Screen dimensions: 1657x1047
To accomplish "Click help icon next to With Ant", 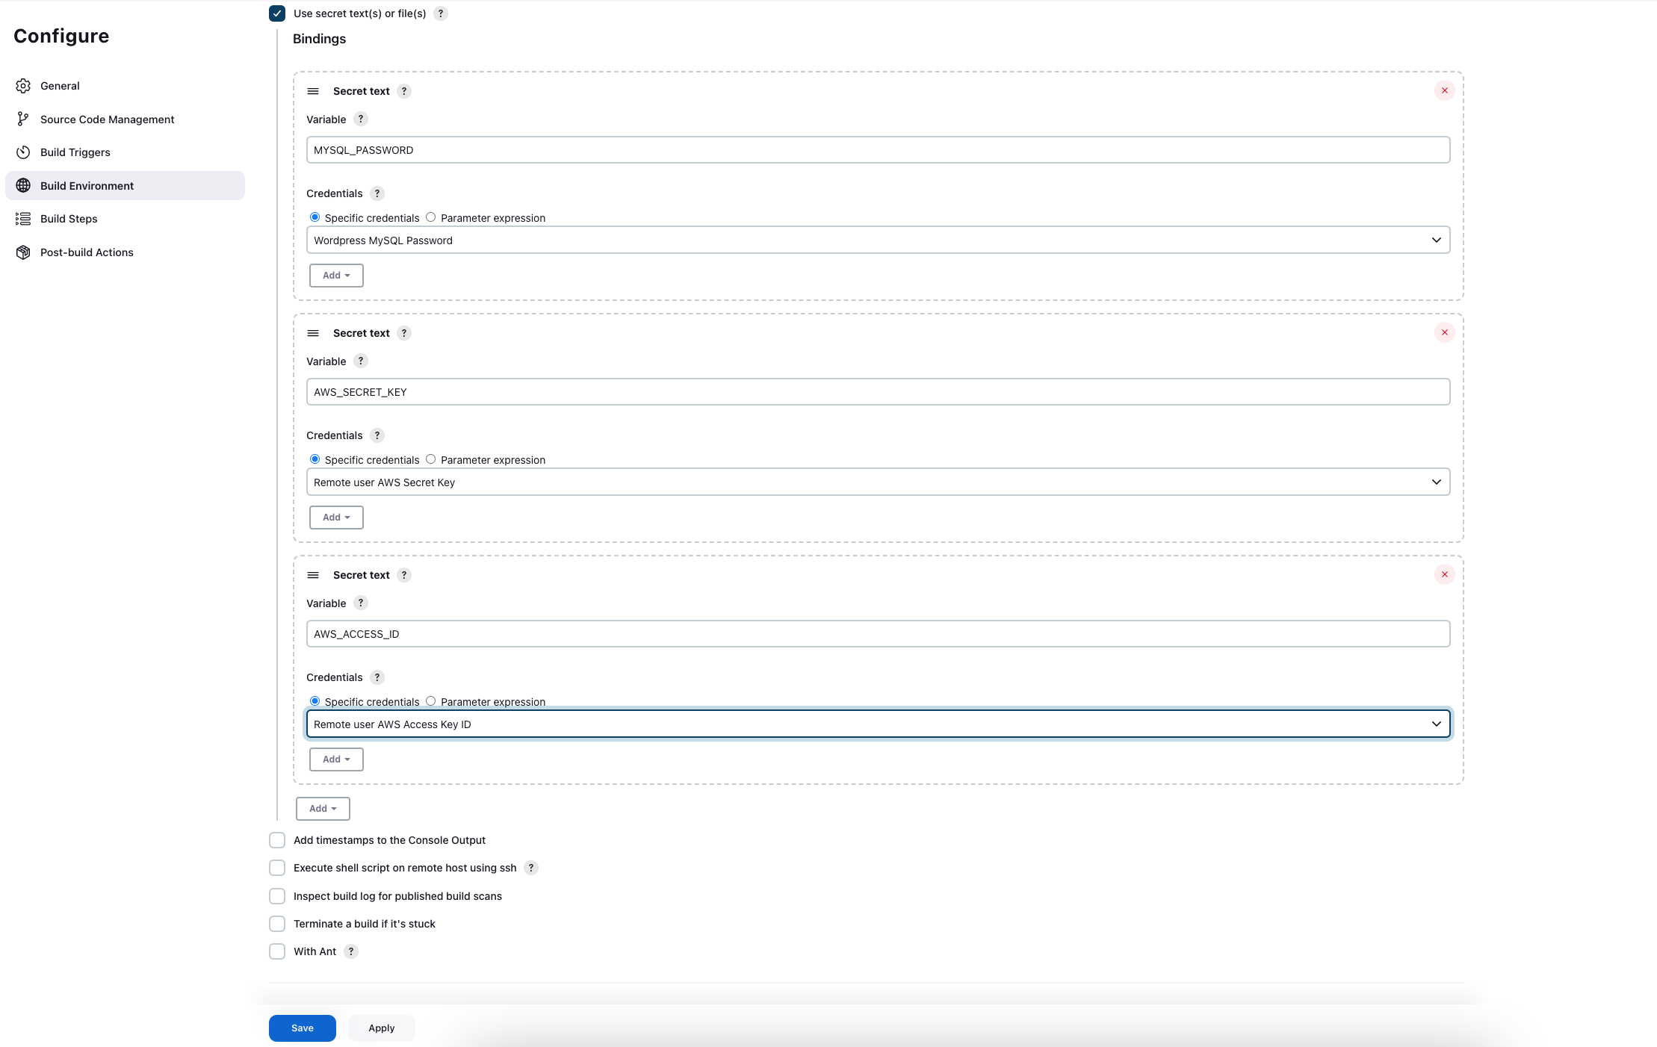I will [351, 951].
